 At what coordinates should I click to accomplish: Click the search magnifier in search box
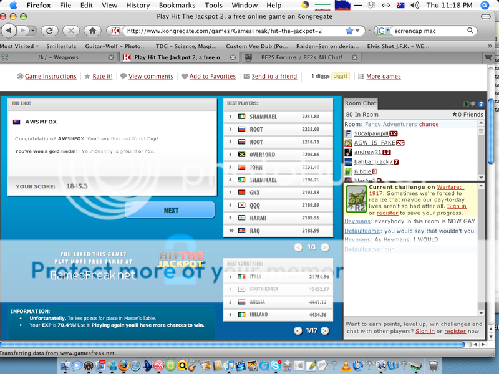click(x=470, y=31)
